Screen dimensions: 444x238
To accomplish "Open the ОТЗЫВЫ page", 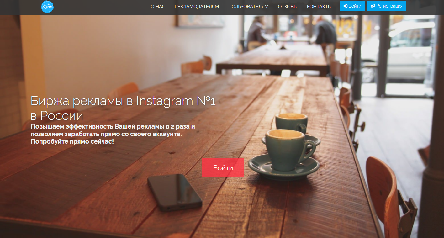I will point(288,6).
